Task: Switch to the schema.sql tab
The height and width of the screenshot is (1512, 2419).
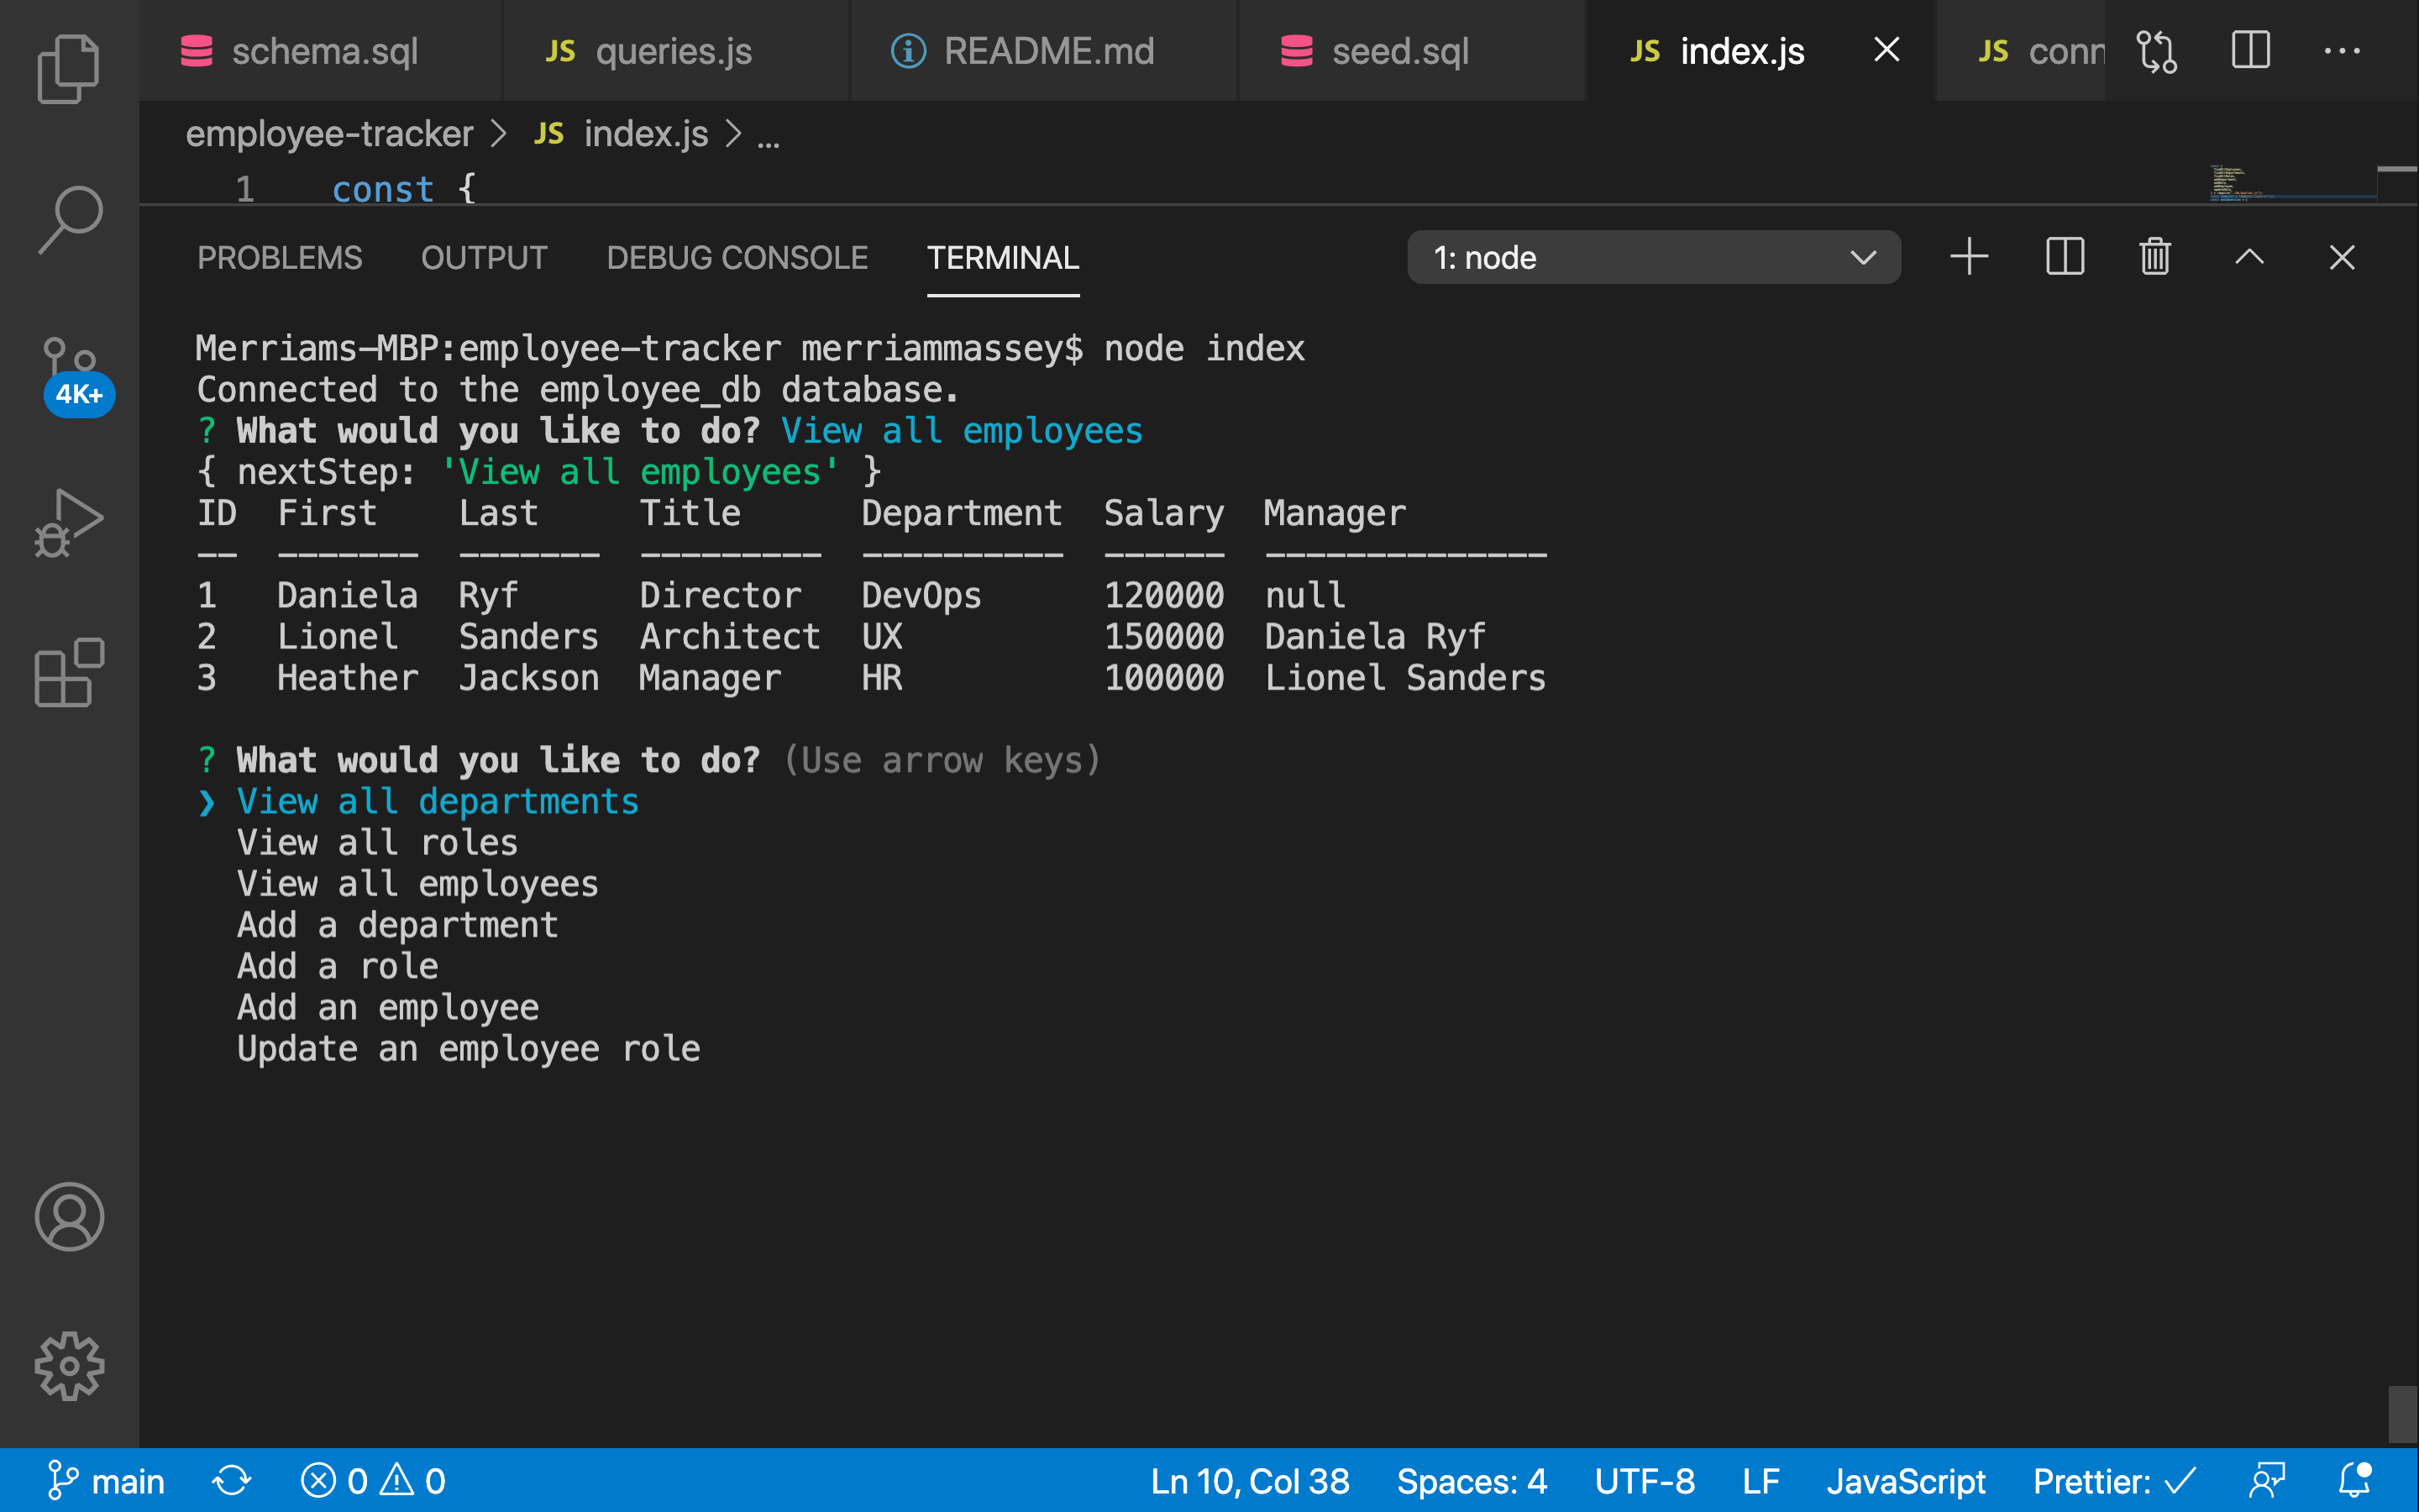Action: pos(320,50)
